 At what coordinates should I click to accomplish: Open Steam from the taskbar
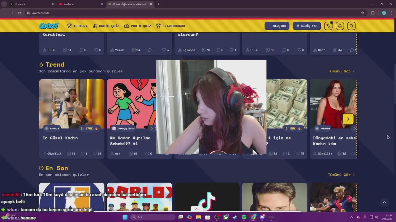coord(235,217)
